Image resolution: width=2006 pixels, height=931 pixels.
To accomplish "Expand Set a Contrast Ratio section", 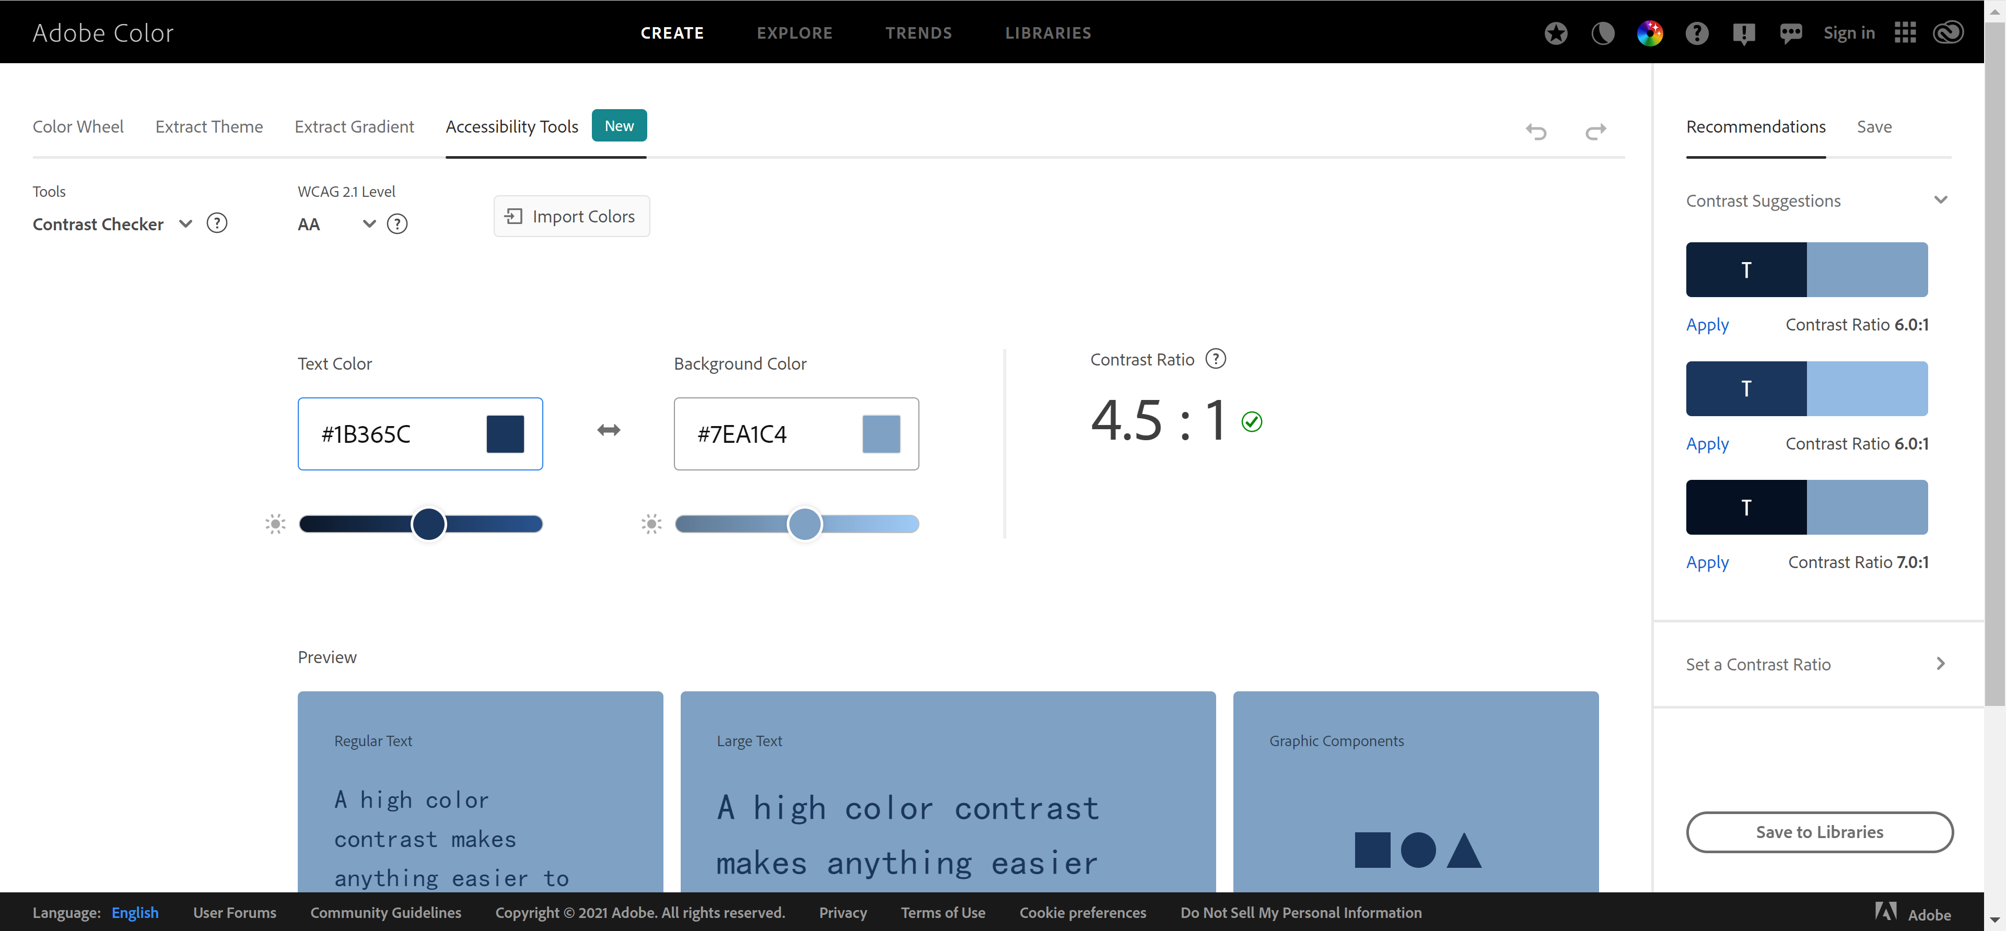I will point(1940,664).
